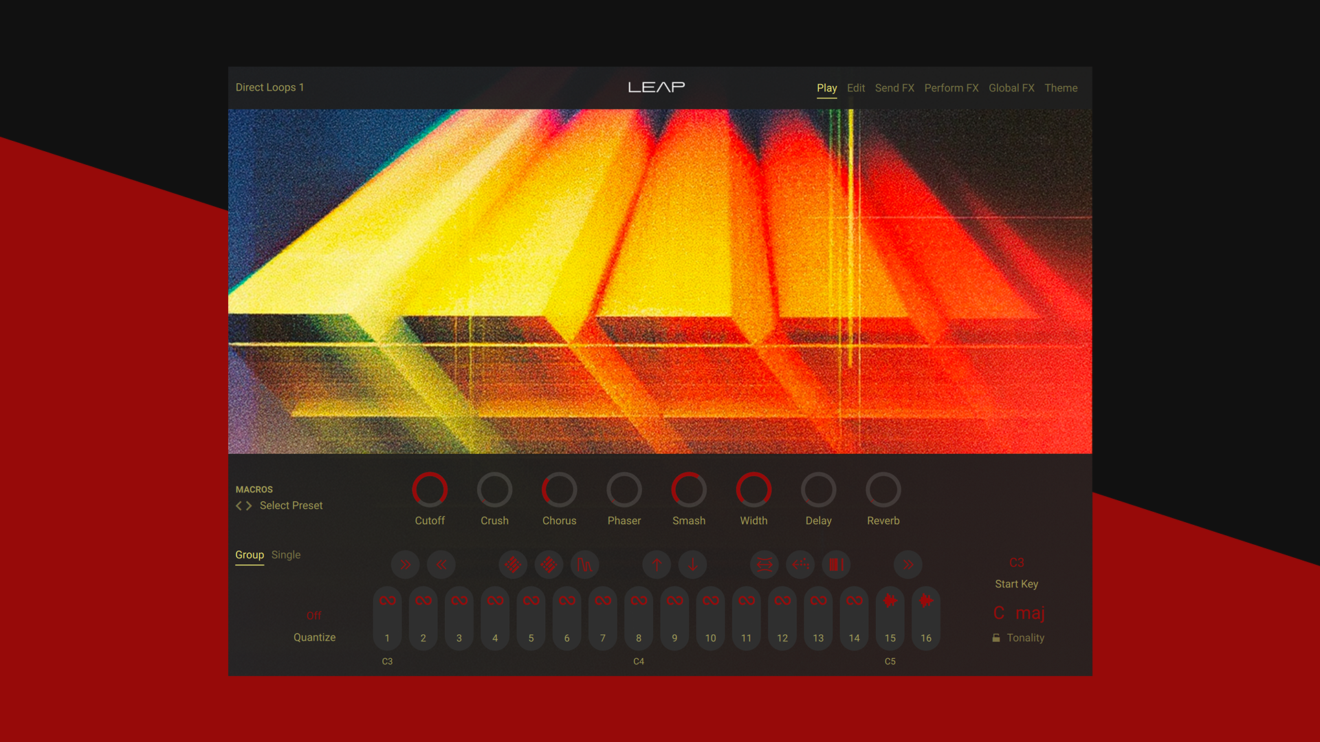Screen dimensions: 1320x742
Task: Select the fast-forward playback icon above the pads
Action: [405, 565]
